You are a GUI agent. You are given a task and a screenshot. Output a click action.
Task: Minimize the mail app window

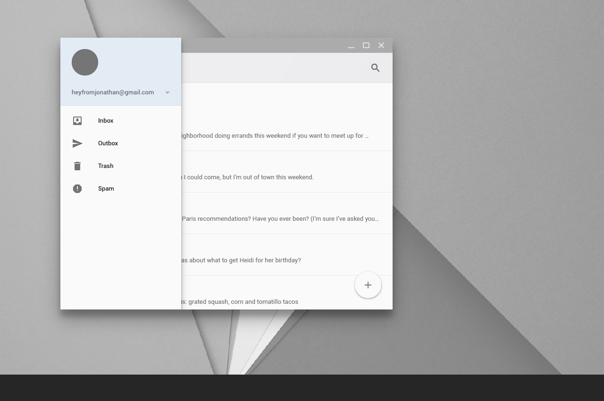coord(351,46)
